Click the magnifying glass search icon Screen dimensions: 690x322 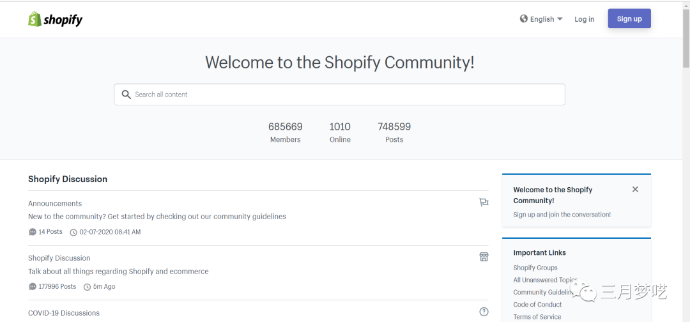pyautogui.click(x=126, y=95)
